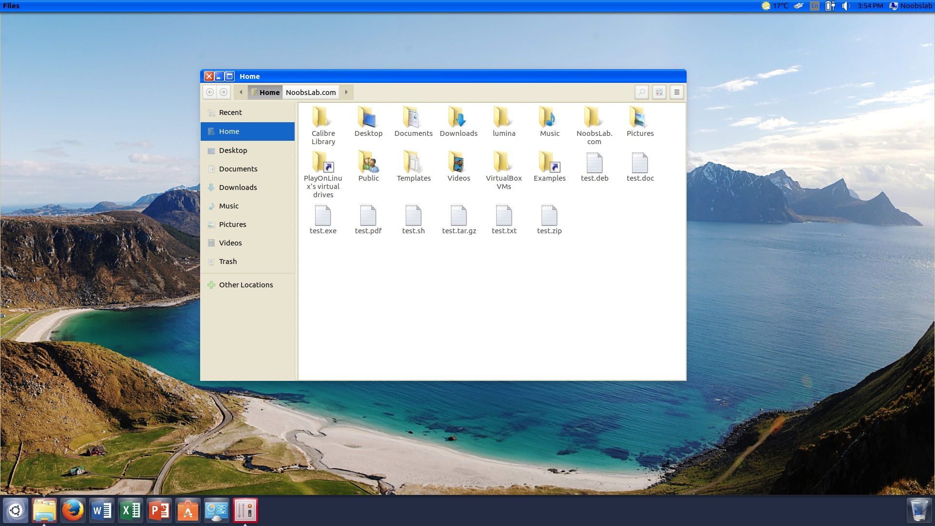The image size is (935, 526).
Task: Click the weather indicator showing 17°C
Action: coord(774,6)
